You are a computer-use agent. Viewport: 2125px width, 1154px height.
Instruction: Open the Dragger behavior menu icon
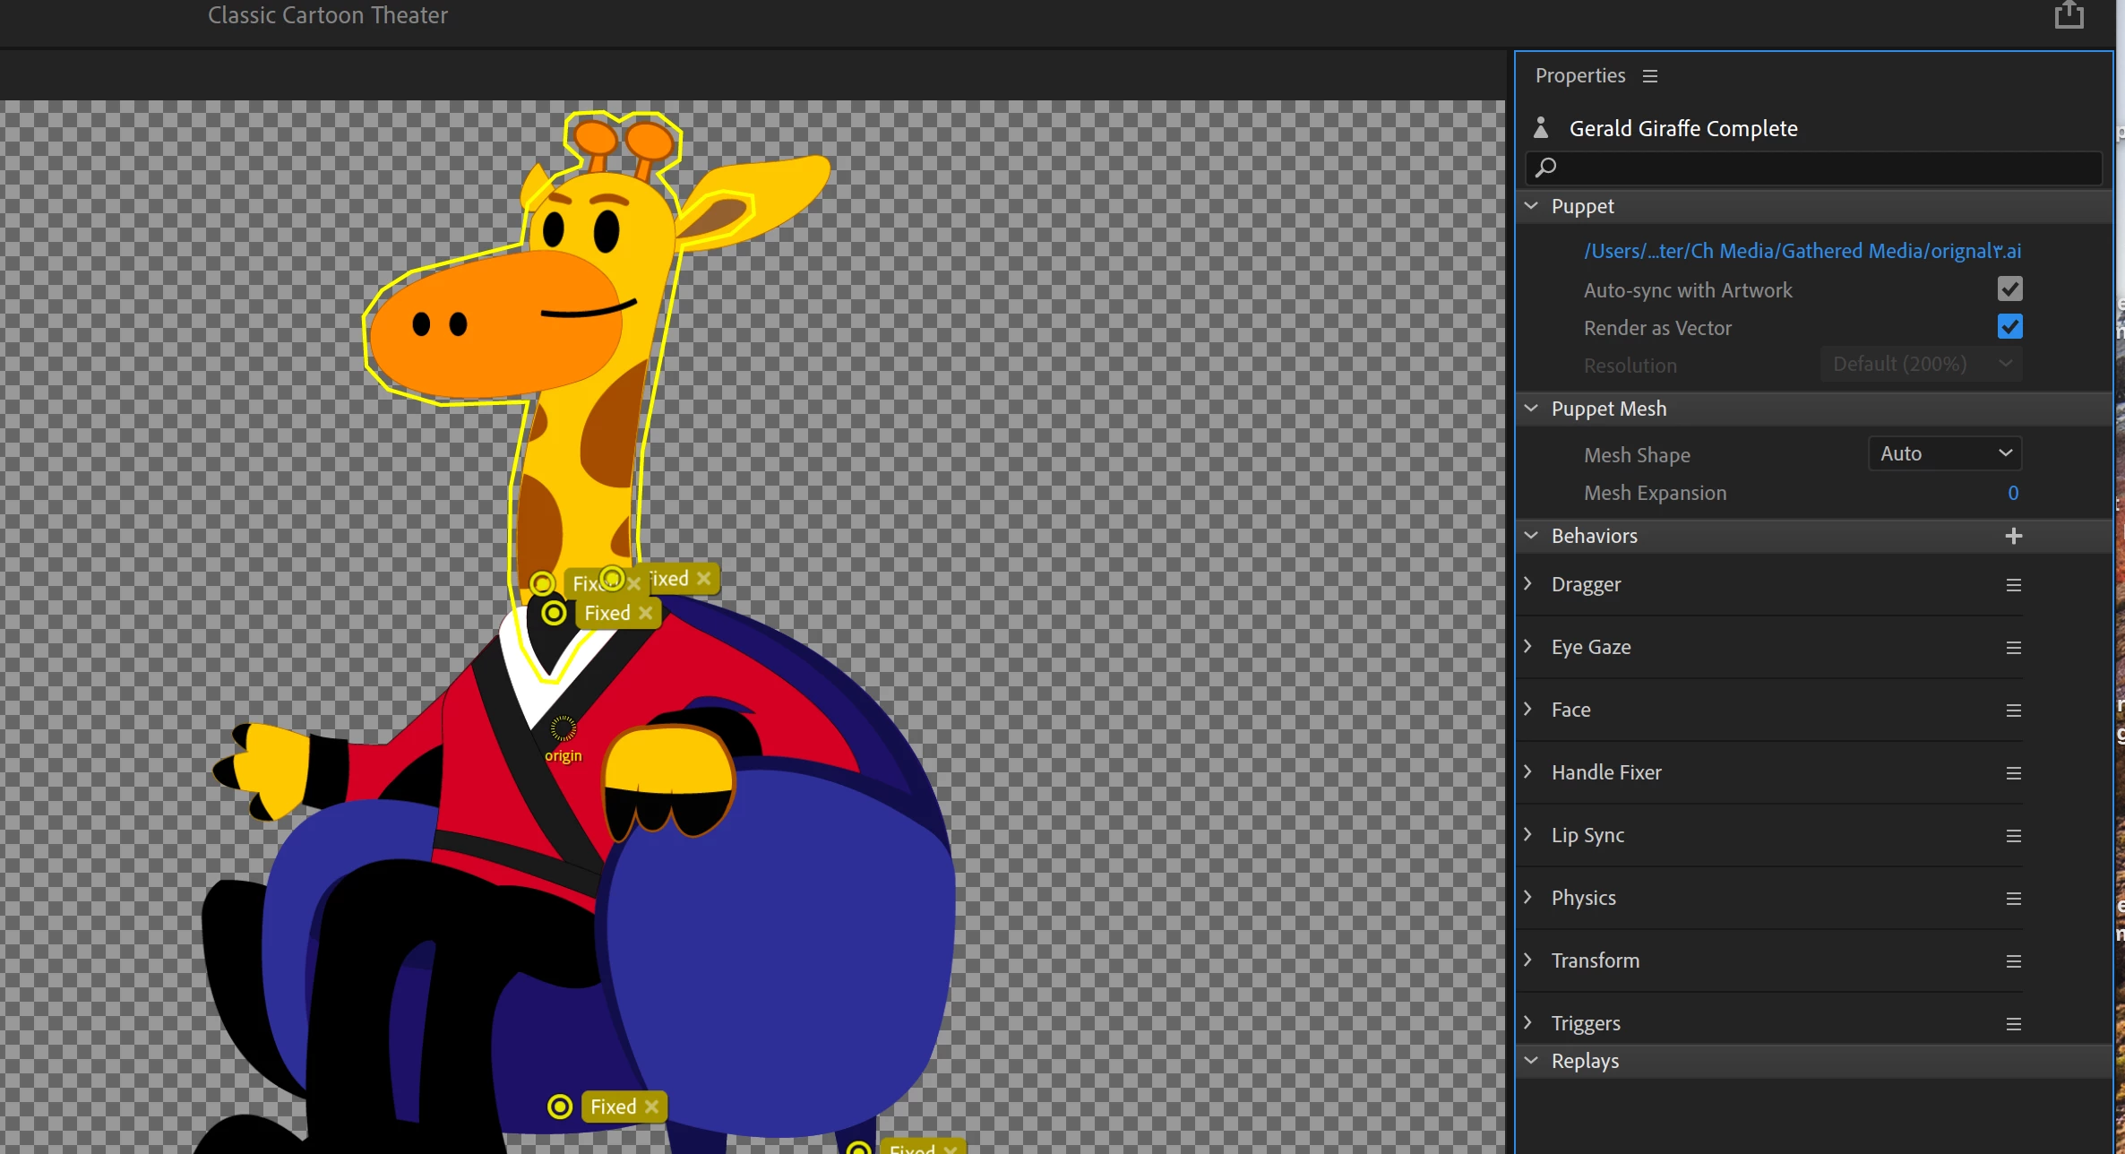(x=2013, y=585)
